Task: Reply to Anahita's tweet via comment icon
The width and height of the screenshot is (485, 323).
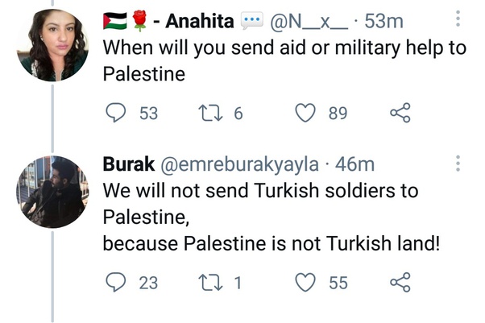Action: (x=118, y=114)
